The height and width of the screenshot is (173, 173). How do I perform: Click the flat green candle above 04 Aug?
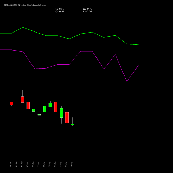17,95
